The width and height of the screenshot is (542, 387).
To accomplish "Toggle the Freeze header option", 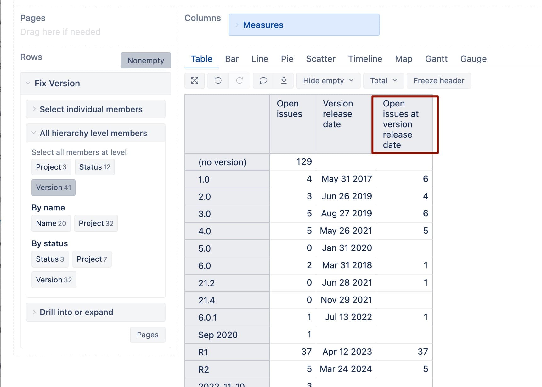I will coord(439,81).
